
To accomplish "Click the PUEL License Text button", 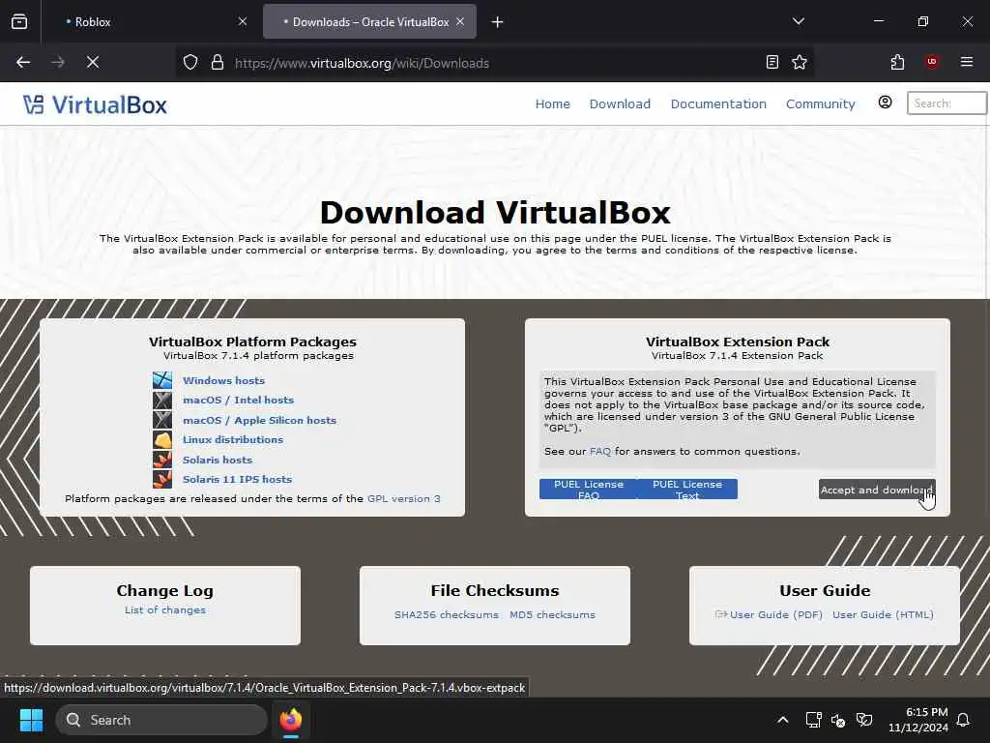I will (x=687, y=489).
